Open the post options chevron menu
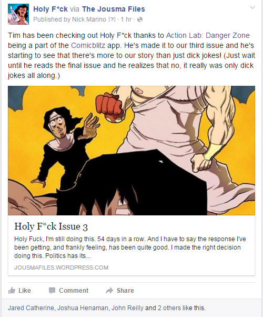Image resolution: width=263 pixels, height=317 pixels. coord(252,8)
